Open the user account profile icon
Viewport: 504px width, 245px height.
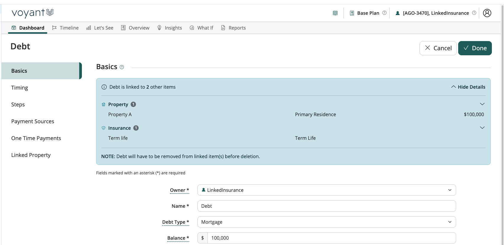487,13
